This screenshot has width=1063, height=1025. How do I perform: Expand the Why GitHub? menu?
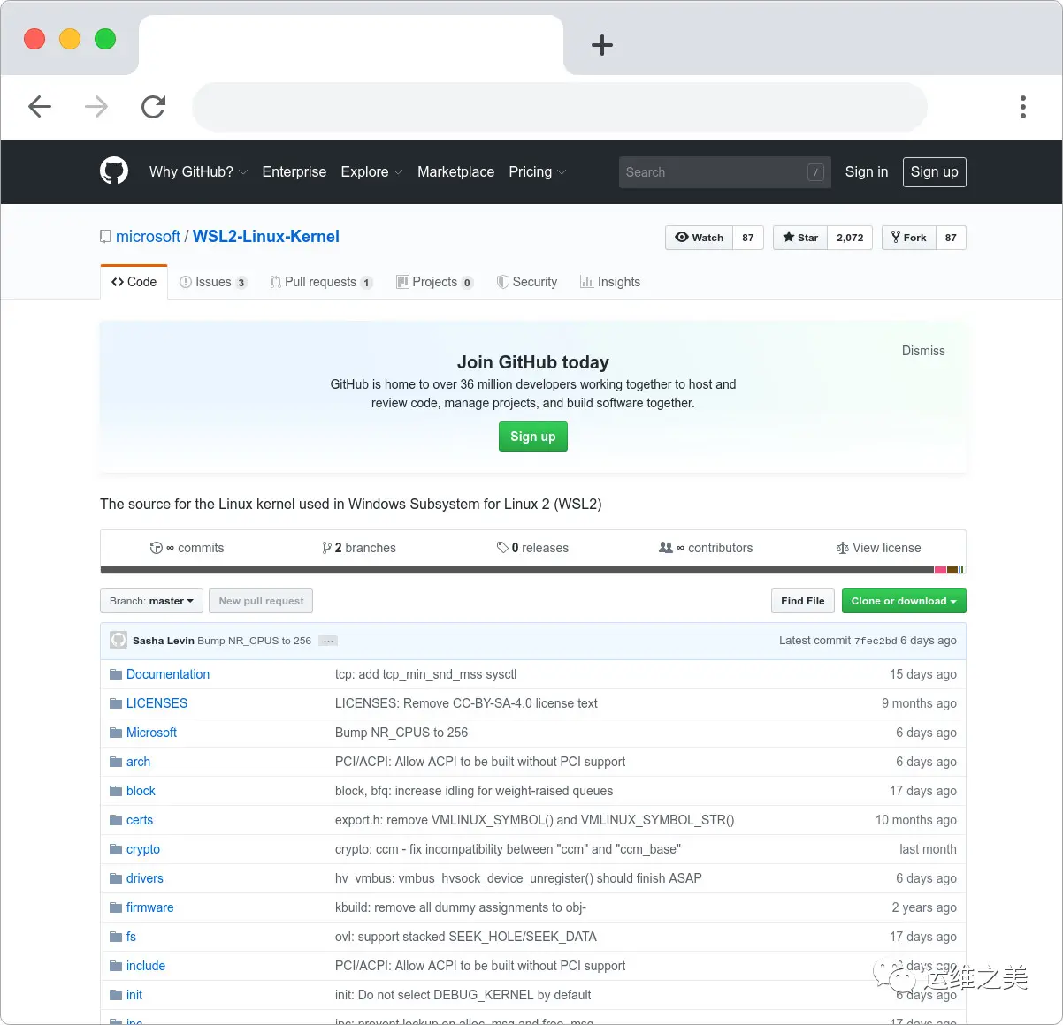point(198,172)
